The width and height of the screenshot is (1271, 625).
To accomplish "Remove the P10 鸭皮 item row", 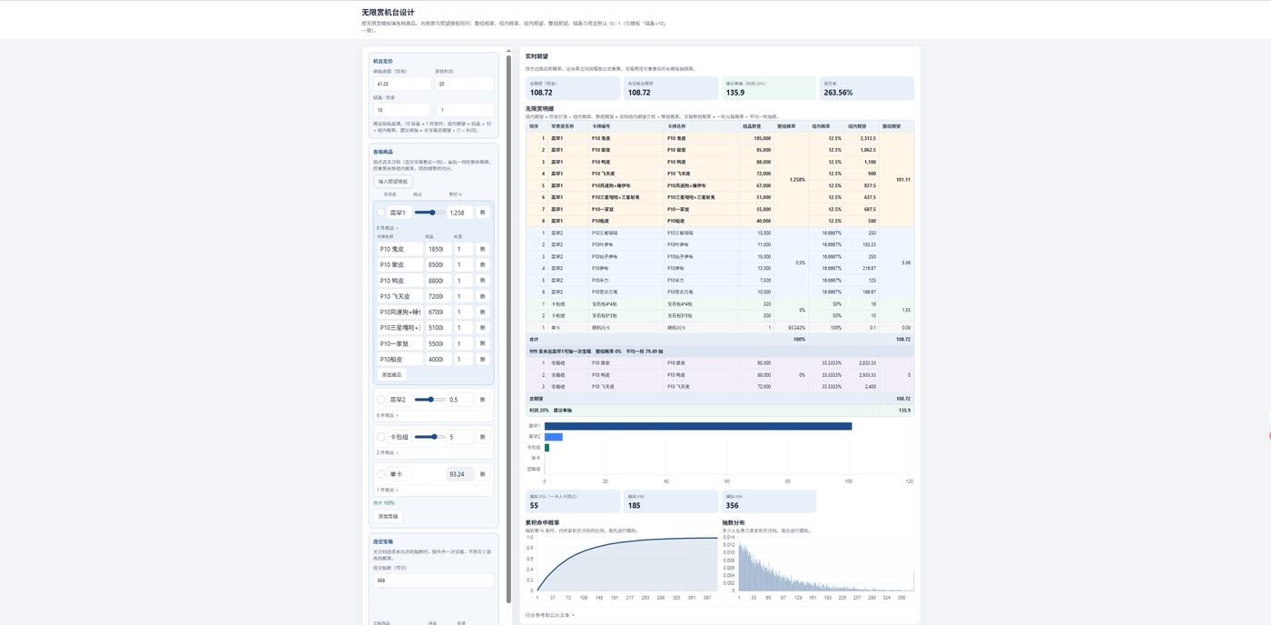I will click(x=482, y=281).
